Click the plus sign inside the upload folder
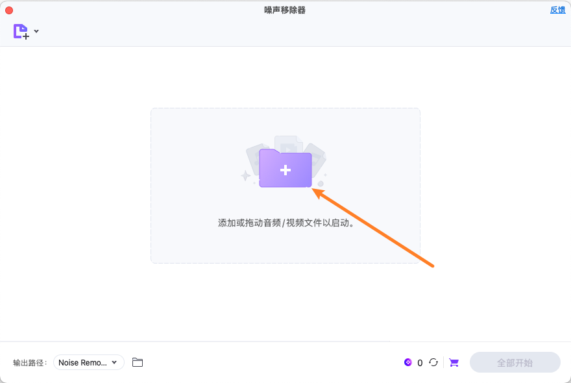 click(x=285, y=169)
